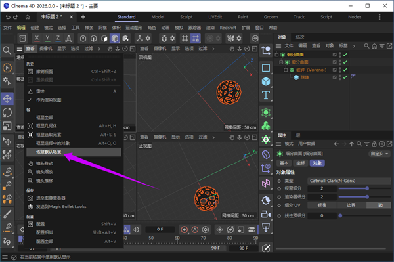Click the 基本 attribute tab button
Viewport: 394px width, 262px height.
pyautogui.click(x=284, y=163)
